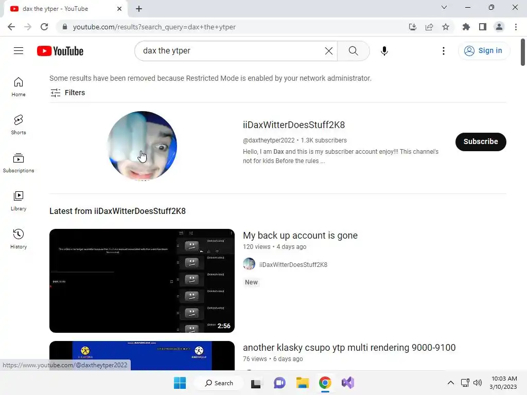Start voice search with the microphone
The height and width of the screenshot is (395, 527).
pyautogui.click(x=384, y=51)
